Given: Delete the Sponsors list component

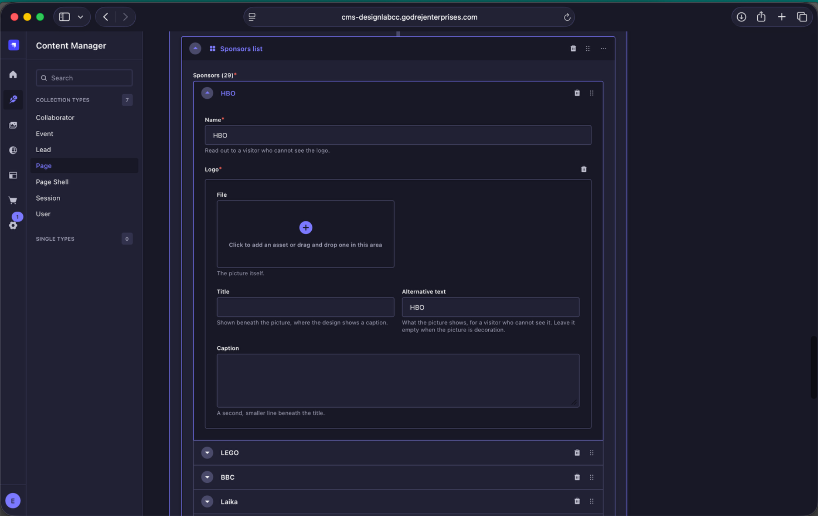Looking at the screenshot, I should pyautogui.click(x=573, y=48).
